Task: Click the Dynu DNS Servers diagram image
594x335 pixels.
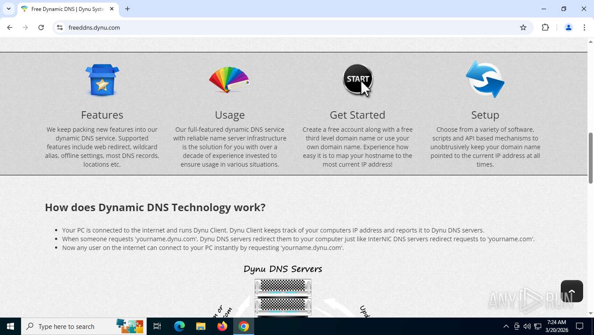Action: [x=283, y=290]
